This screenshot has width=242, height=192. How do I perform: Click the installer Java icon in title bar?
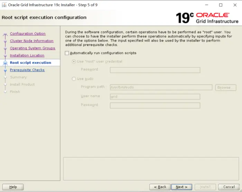coord(4,5)
